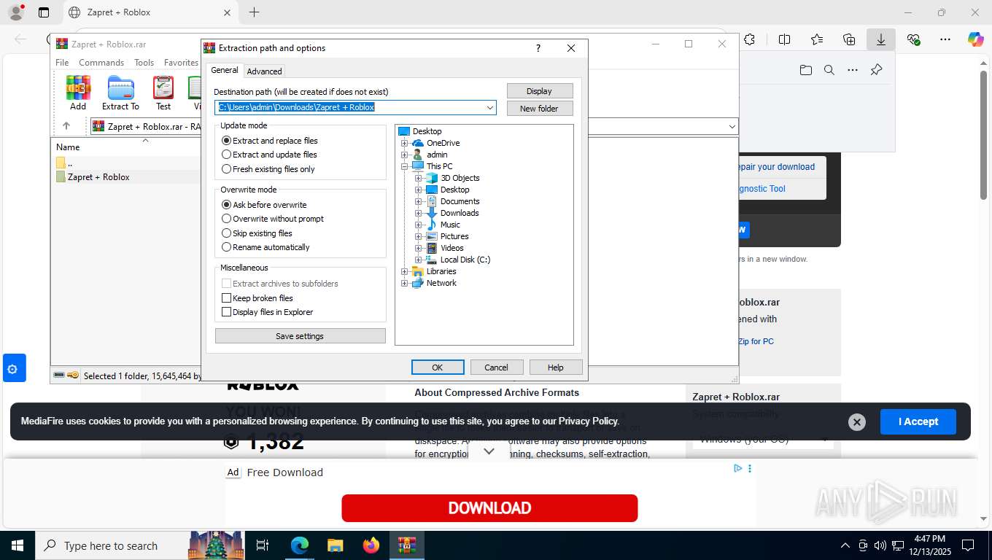Open Edge settings and more menu
The height and width of the screenshot is (560, 992).
tap(945, 40)
